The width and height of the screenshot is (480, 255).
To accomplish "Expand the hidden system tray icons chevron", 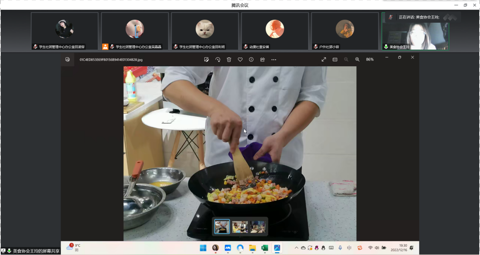I will [296, 248].
